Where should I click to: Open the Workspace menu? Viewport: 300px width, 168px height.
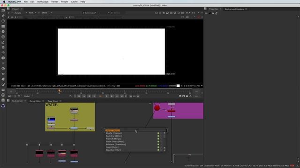click(x=43, y=2)
